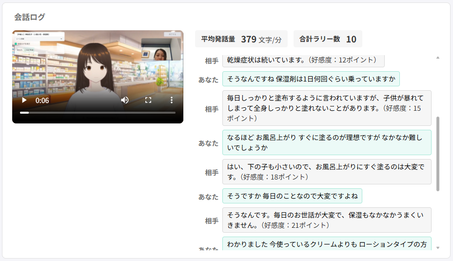Viewport: 453px width, 261px height.
Task: Select your message starting なるほど お風呂上がり
Action: [326, 142]
